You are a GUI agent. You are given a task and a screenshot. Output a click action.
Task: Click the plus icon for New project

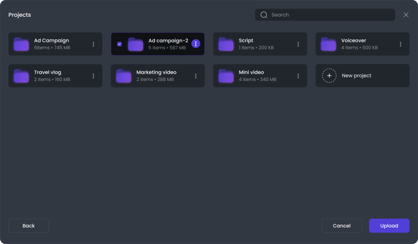[x=329, y=76]
